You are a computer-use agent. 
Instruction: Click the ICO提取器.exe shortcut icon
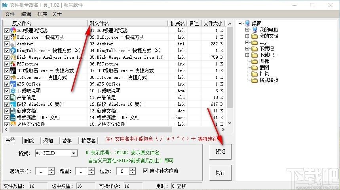click(13, 71)
